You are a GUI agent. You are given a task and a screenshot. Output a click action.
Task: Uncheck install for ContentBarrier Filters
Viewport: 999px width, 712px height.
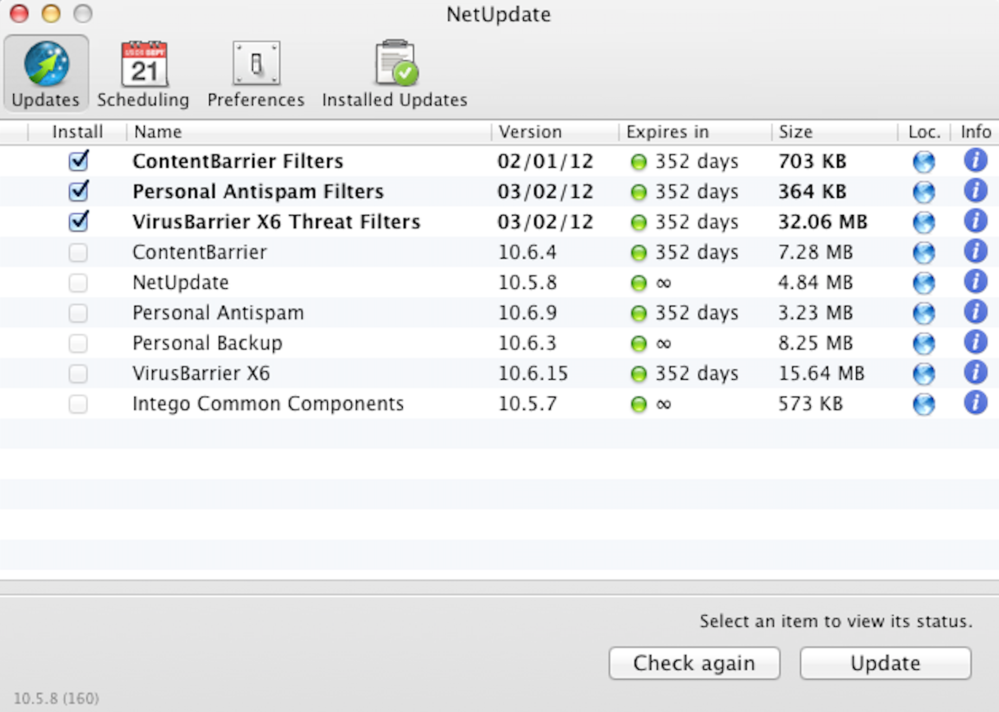pyautogui.click(x=78, y=161)
